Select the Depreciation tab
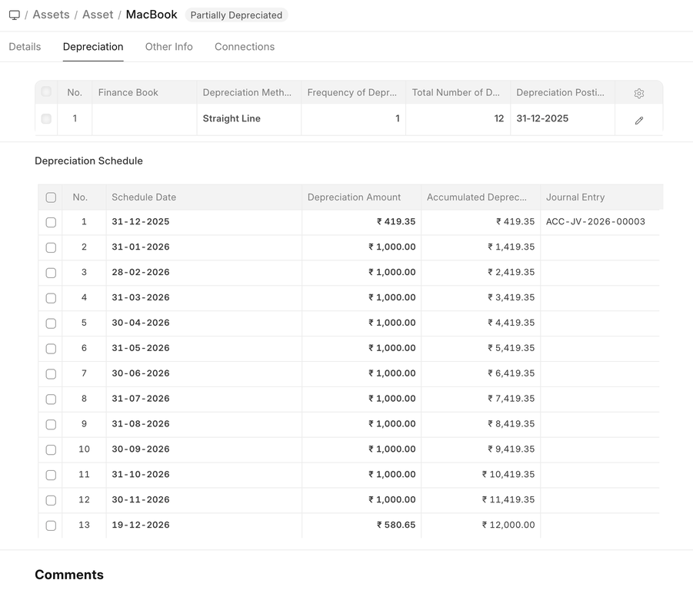The width and height of the screenshot is (693, 590). pos(93,47)
